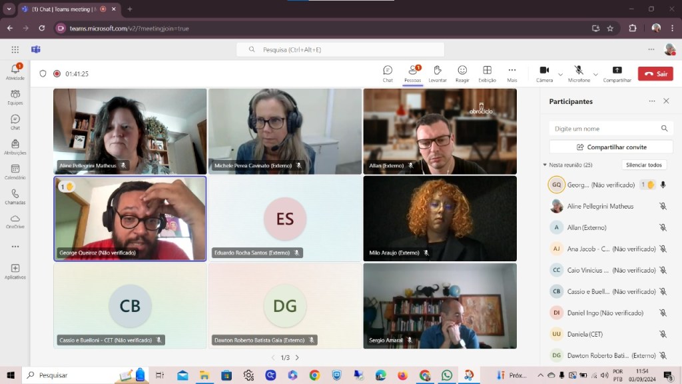Collapse the Nesta reunião participants list
Image resolution: width=682 pixels, height=384 pixels.
click(x=545, y=165)
